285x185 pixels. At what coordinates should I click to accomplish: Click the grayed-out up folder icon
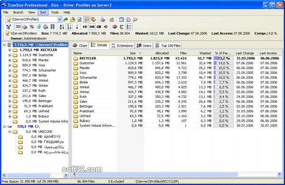[112, 19]
